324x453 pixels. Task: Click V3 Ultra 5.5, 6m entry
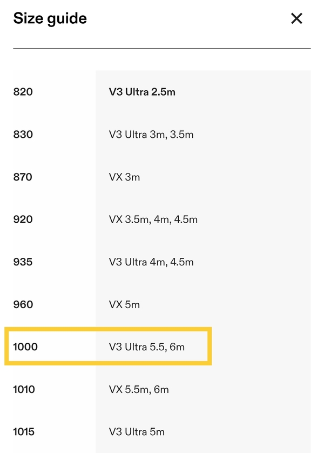(147, 347)
